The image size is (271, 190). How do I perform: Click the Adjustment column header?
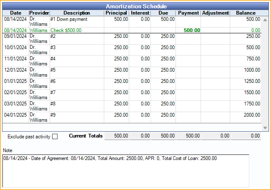point(215,13)
